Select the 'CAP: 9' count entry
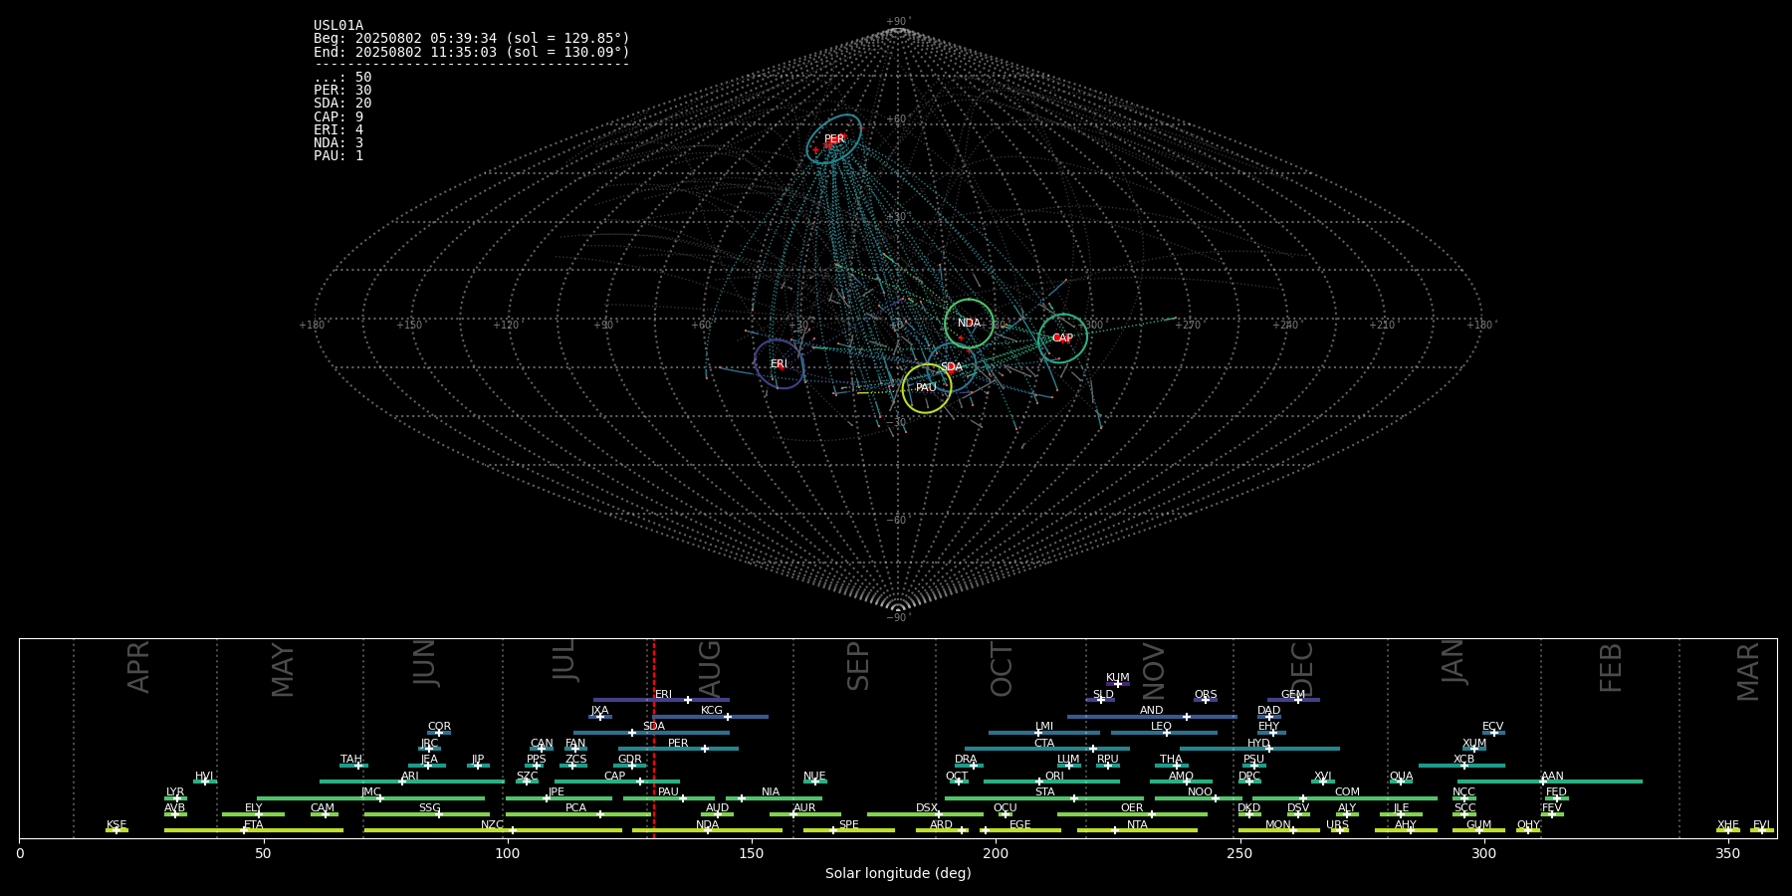 pos(338,116)
